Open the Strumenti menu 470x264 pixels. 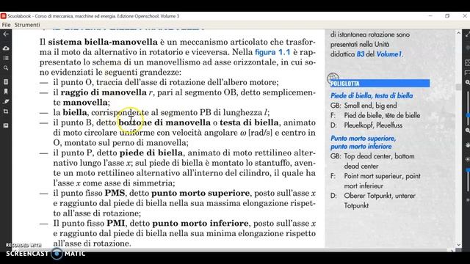tap(27, 25)
